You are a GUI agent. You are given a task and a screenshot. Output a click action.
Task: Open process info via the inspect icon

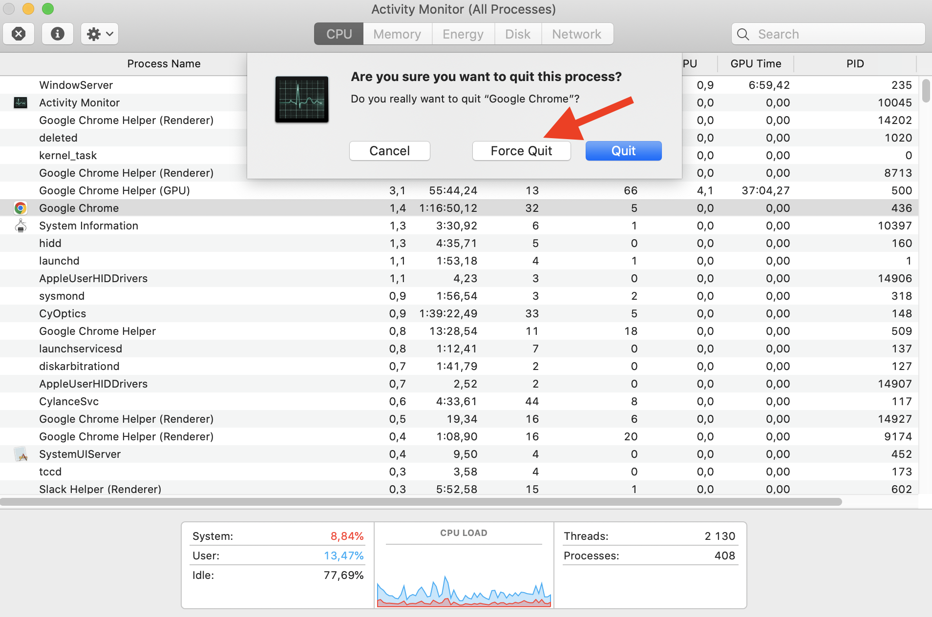(57, 34)
